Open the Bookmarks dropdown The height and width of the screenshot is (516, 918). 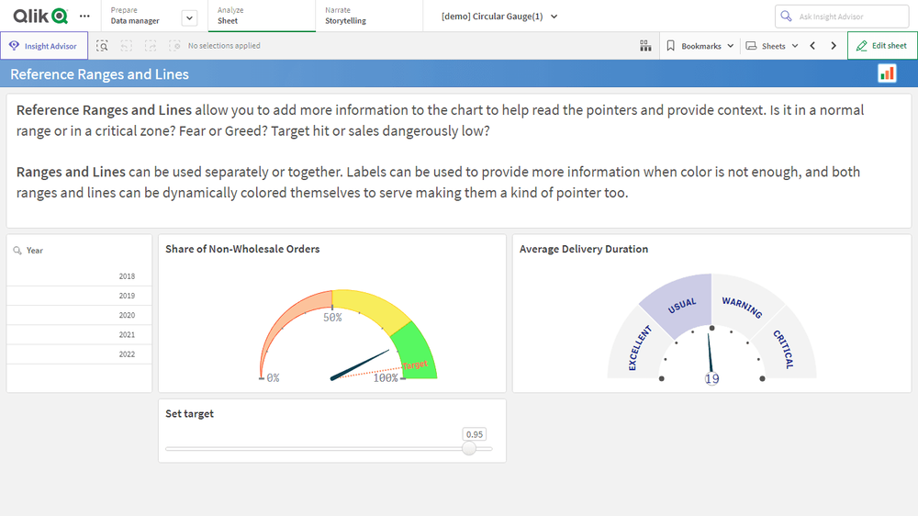pyautogui.click(x=700, y=46)
